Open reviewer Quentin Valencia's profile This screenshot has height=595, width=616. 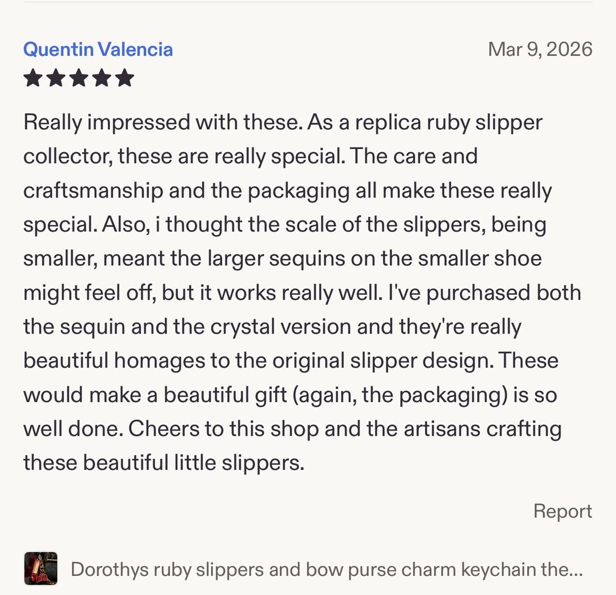[x=98, y=49]
